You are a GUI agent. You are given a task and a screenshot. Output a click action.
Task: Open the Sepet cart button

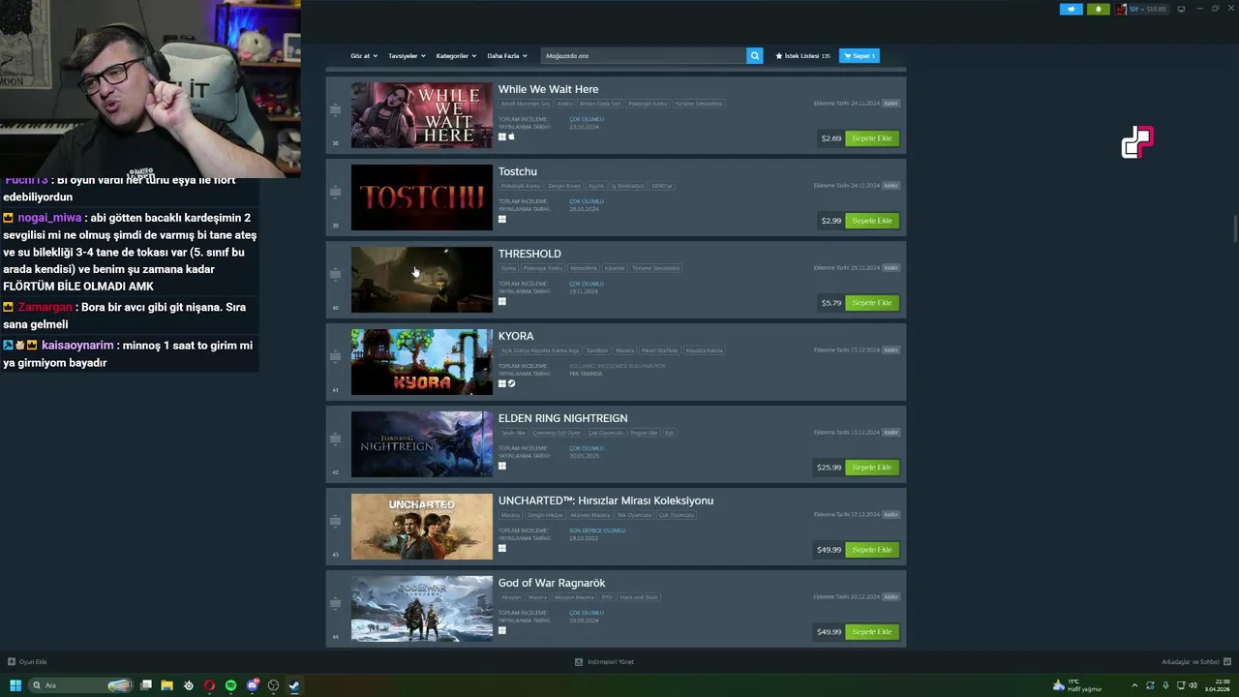[x=860, y=56]
